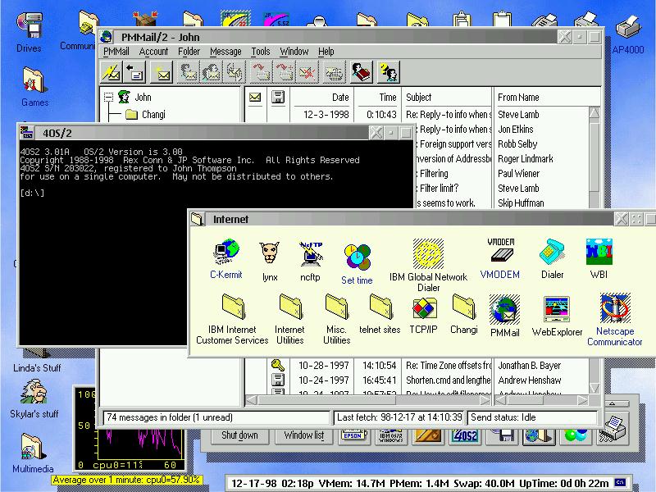Open the Tools menu
The height and width of the screenshot is (492, 656).
[x=260, y=52]
